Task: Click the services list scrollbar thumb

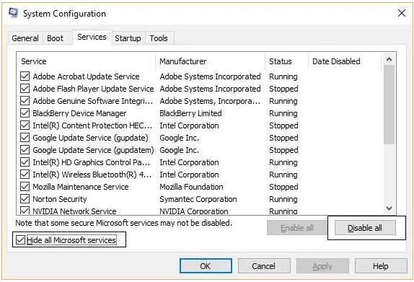Action: pyautogui.click(x=389, y=105)
